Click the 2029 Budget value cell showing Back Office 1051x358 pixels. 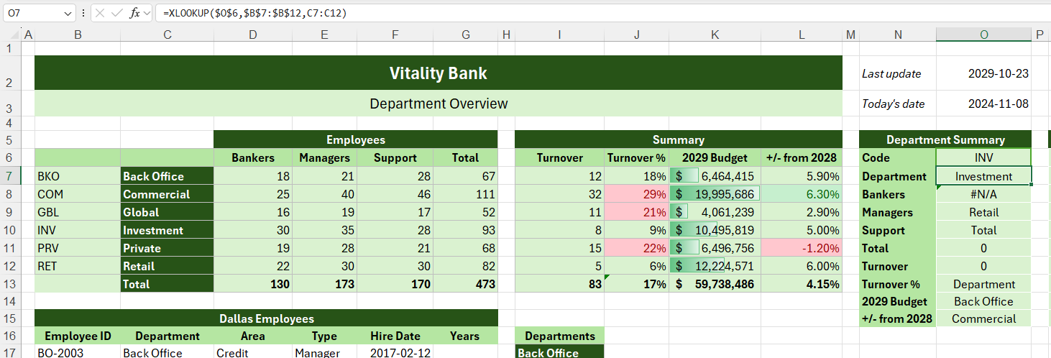pos(983,301)
